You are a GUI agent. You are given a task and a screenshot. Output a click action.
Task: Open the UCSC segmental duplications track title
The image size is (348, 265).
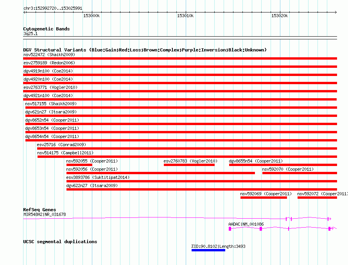click(60, 242)
